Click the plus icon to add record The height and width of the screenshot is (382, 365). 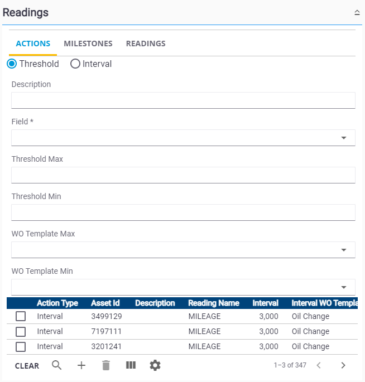point(81,365)
